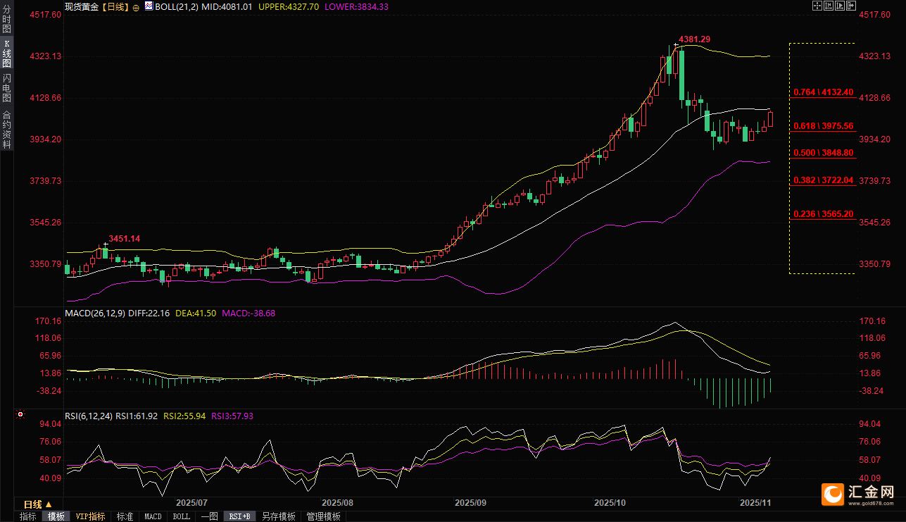Screen dimensions: 906x522
Task: Toggle the BOLL template button
Action: coord(181,516)
